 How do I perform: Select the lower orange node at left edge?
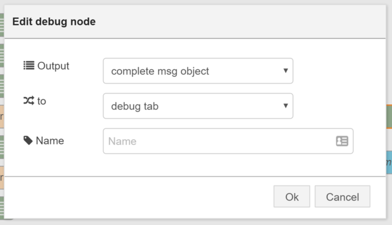[2, 177]
